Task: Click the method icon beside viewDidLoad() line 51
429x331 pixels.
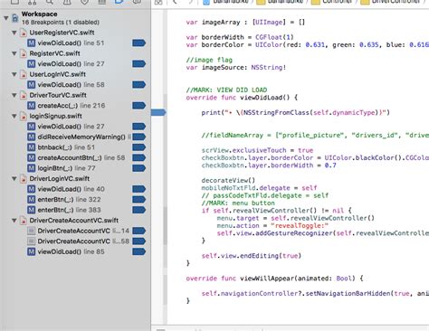Action: pos(32,43)
